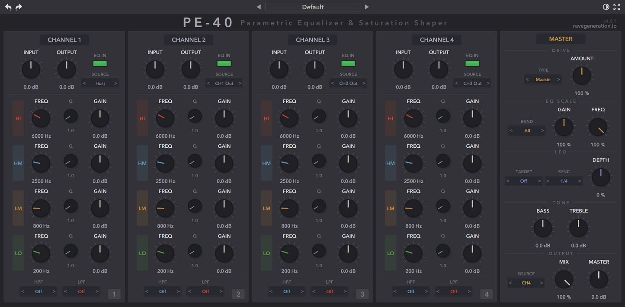
Task: Click Channel 1 OUTPUT knob
Action: [x=67, y=70]
